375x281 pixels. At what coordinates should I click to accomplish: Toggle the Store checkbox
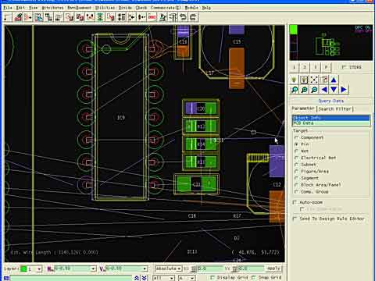(x=344, y=67)
